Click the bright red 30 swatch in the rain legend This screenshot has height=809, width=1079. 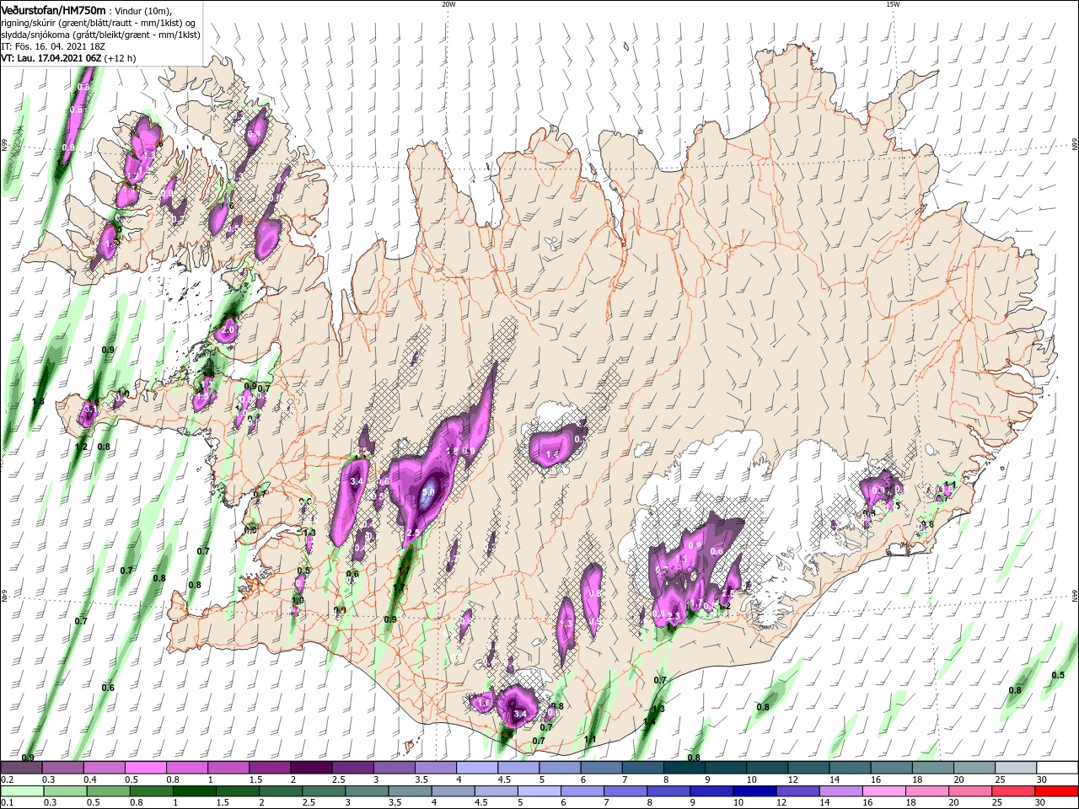(x=1057, y=791)
